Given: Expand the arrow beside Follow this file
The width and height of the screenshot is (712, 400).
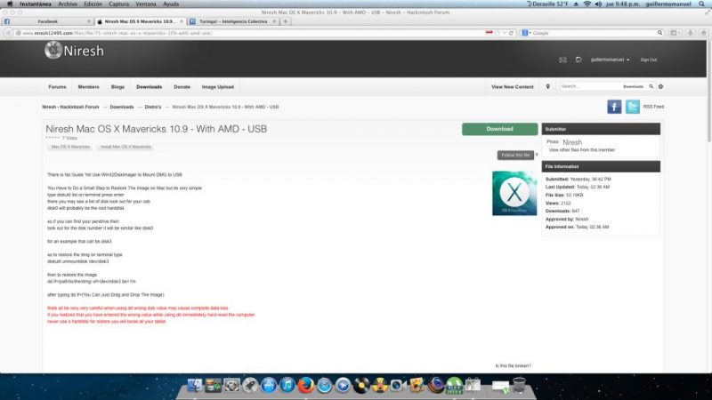Looking at the screenshot, I should tap(537, 155).
